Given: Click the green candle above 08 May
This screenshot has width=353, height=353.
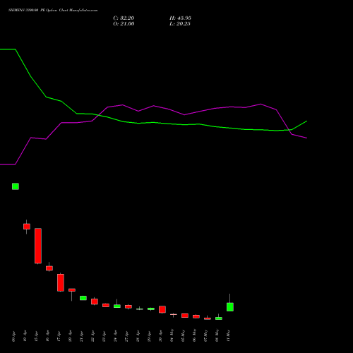Looking at the screenshot, I should (219, 318).
